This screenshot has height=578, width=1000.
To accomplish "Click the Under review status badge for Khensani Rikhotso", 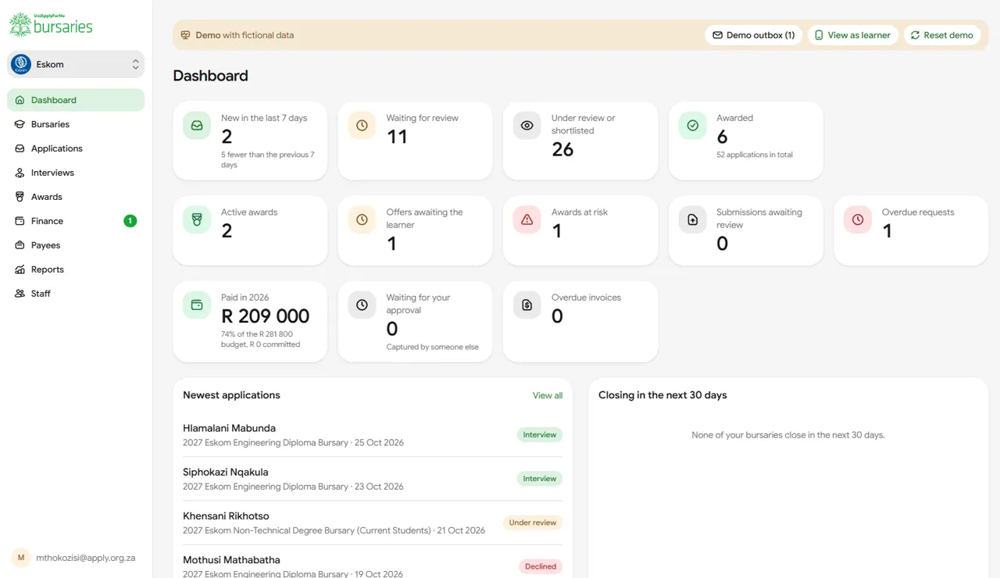I will click(533, 523).
